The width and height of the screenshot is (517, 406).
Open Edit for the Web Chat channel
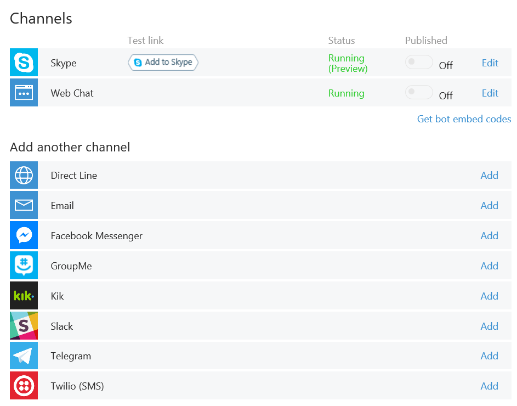pyautogui.click(x=490, y=93)
